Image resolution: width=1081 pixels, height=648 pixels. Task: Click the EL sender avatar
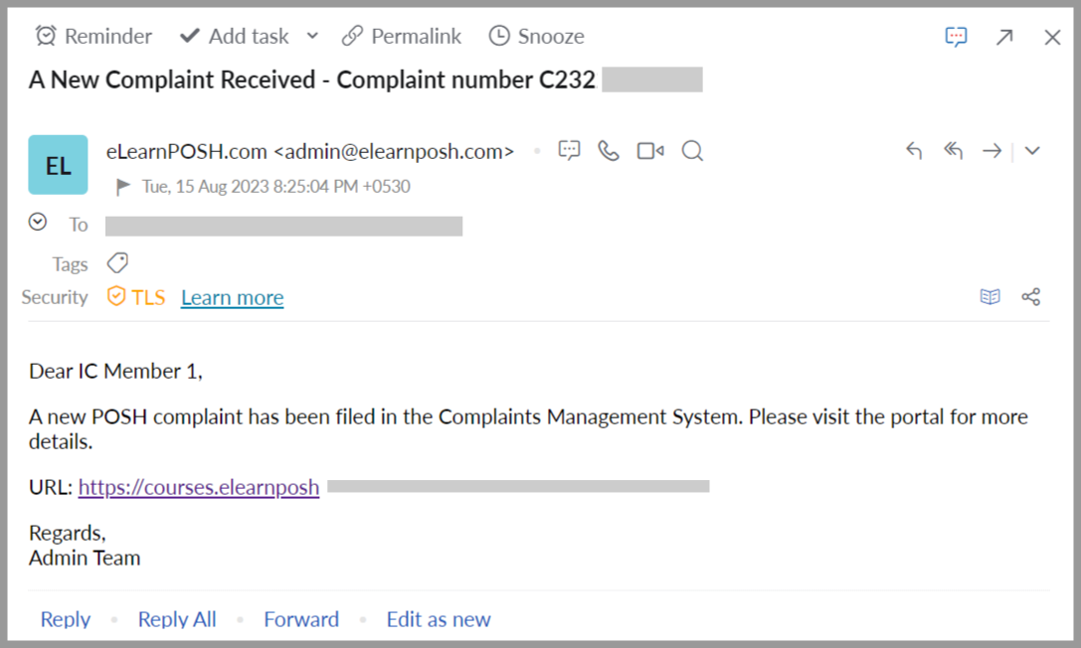(x=58, y=165)
